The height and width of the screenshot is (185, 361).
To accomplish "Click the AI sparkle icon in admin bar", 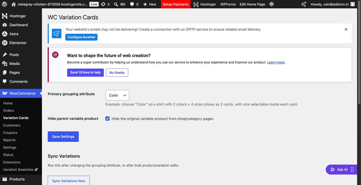I will (304, 4).
